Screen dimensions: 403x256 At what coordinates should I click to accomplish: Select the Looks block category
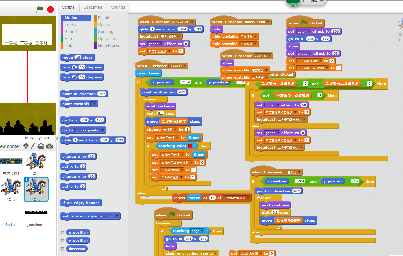click(x=70, y=25)
